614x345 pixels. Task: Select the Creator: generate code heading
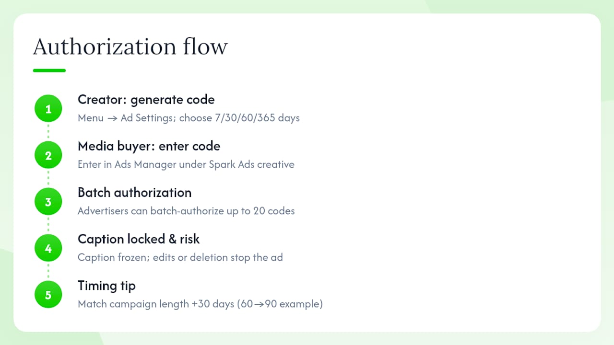pos(146,100)
